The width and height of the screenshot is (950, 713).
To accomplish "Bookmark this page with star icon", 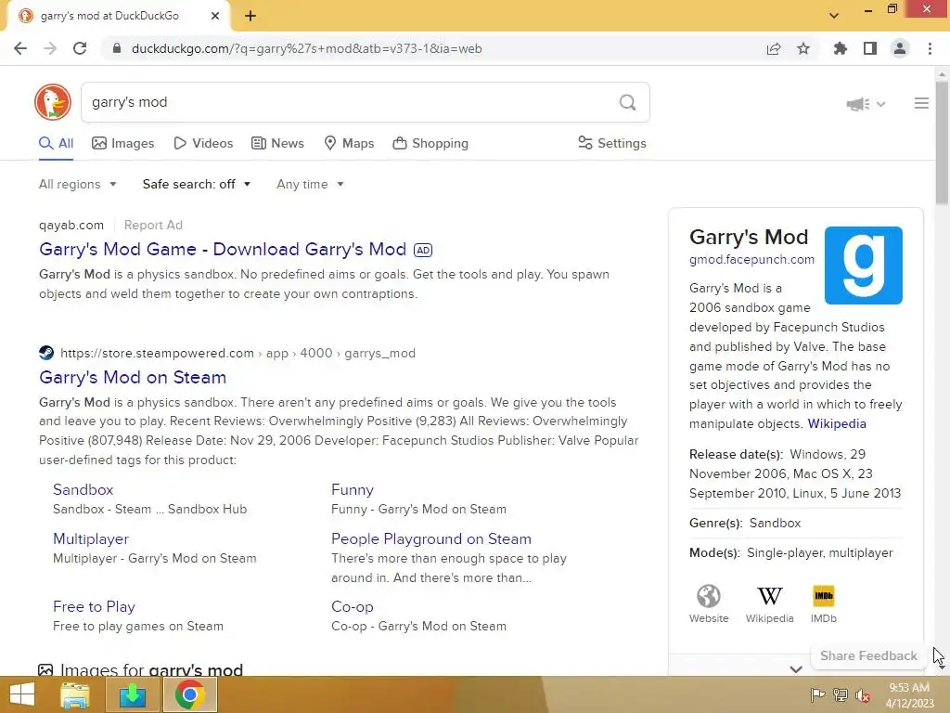I will tap(803, 48).
